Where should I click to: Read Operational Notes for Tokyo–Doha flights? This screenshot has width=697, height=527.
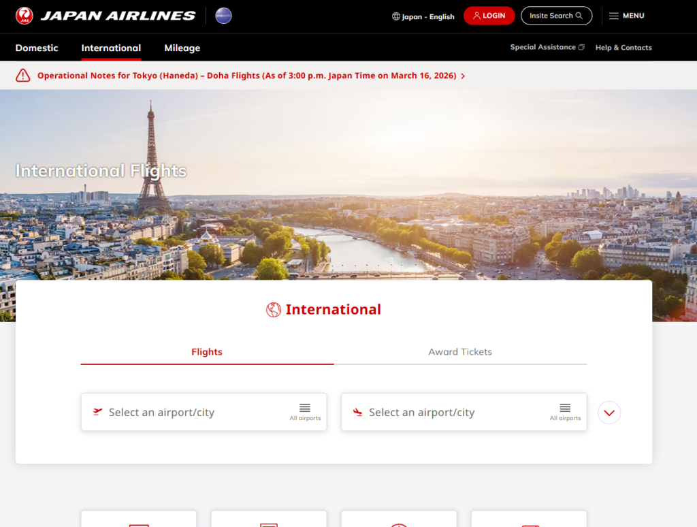[x=246, y=76]
